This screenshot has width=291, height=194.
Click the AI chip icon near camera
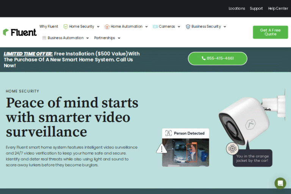232,149
